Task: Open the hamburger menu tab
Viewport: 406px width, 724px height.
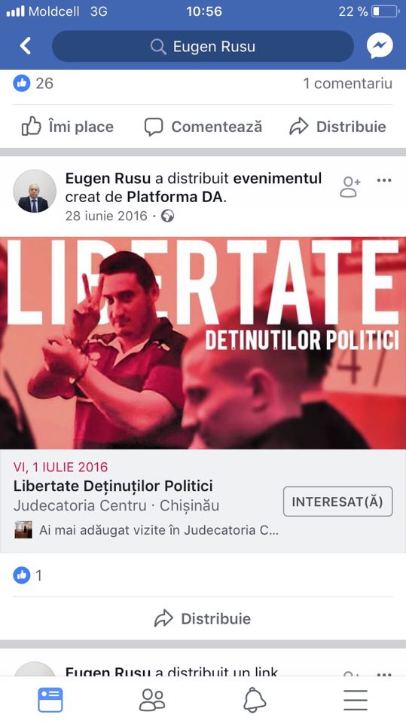Action: click(356, 700)
